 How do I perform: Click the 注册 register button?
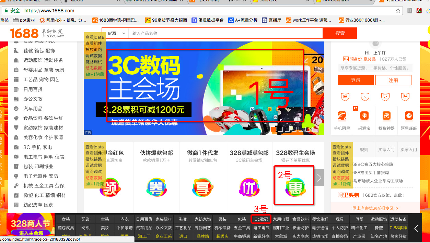point(393,80)
